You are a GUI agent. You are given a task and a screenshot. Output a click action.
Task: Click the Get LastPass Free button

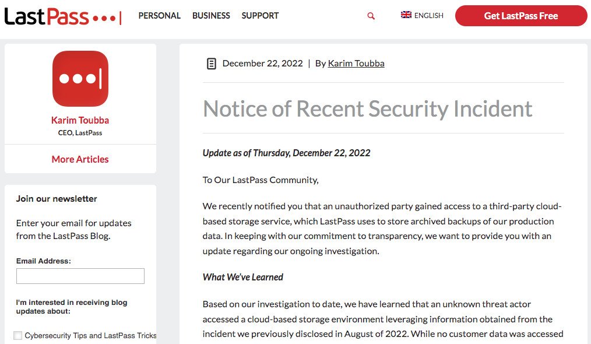pyautogui.click(x=521, y=16)
